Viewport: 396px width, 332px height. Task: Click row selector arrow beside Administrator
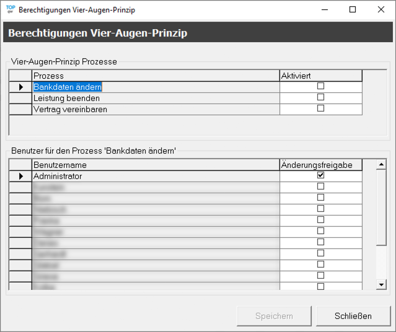point(20,177)
